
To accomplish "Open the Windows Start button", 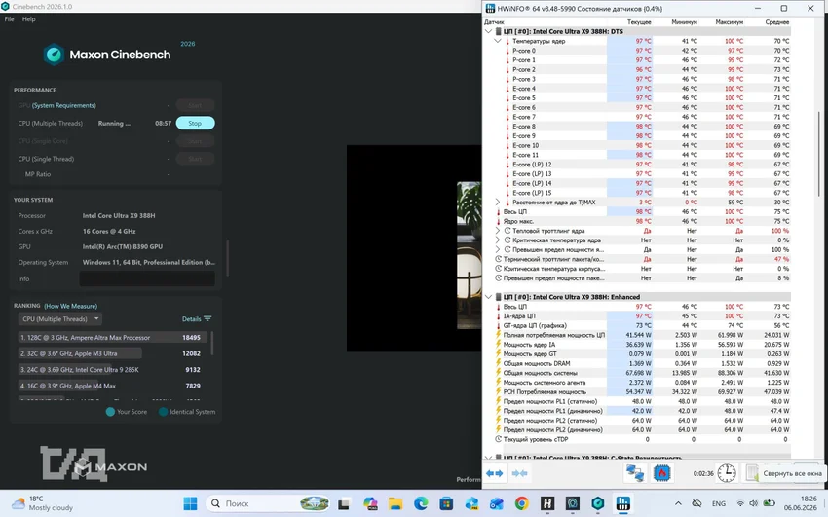I will 190,503.
